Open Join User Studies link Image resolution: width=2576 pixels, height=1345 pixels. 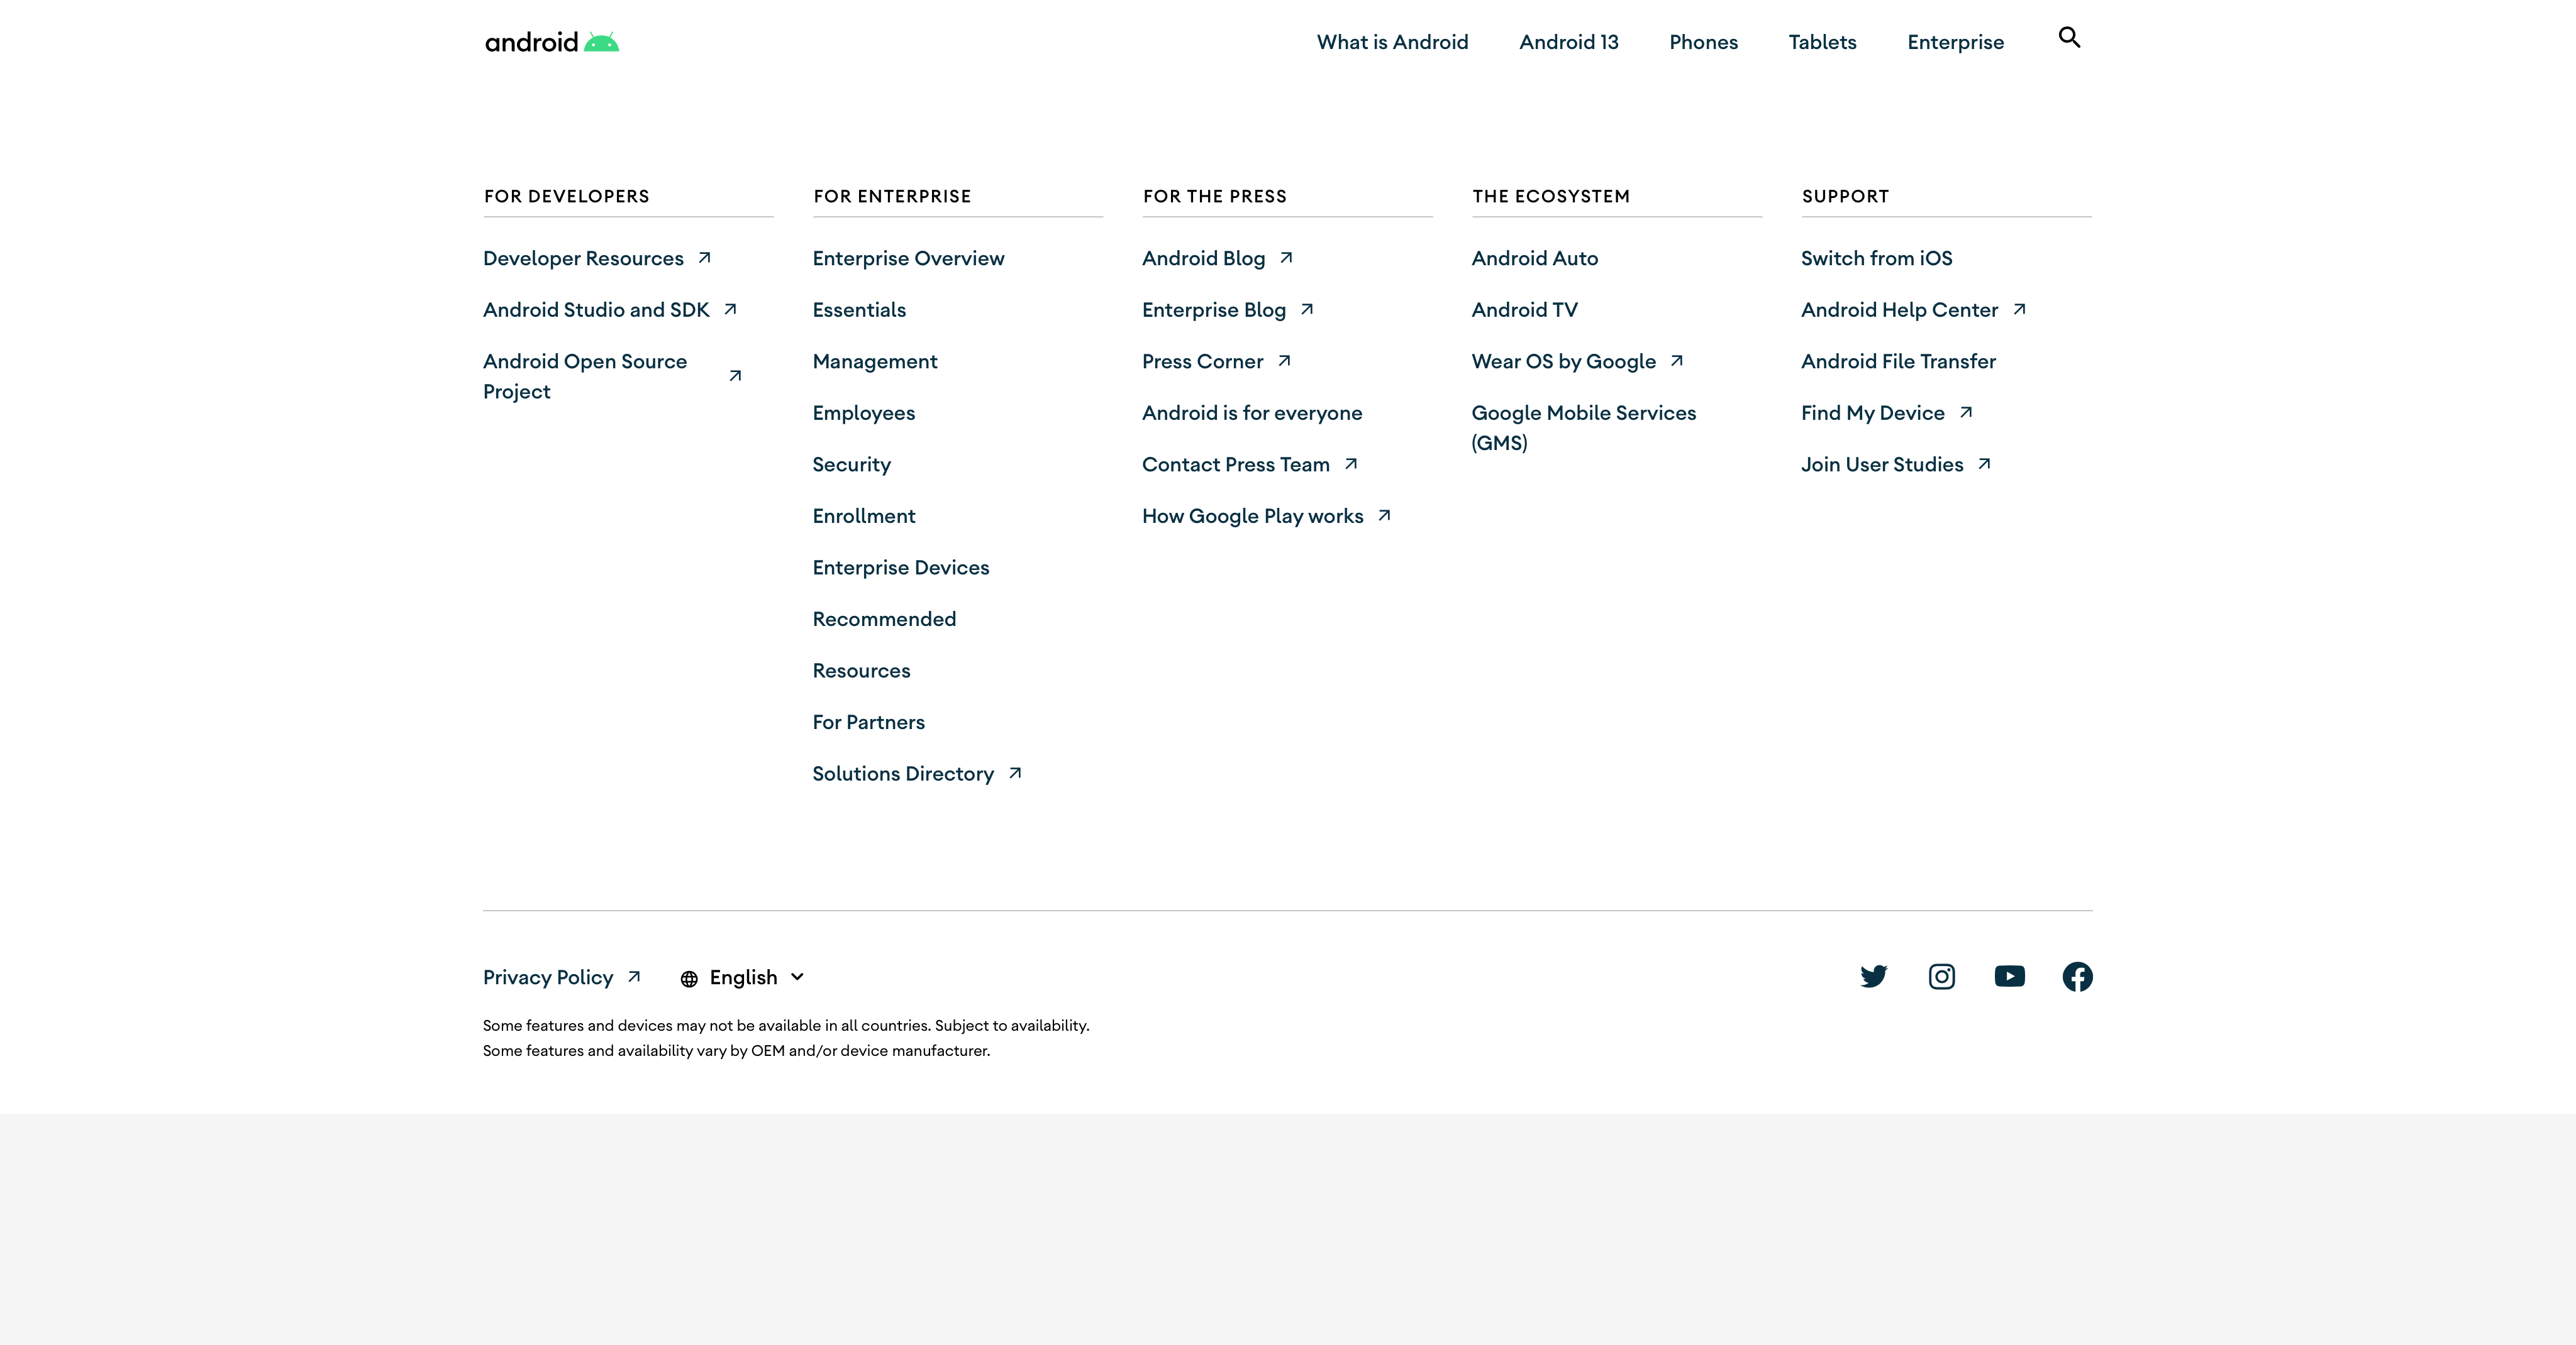coord(1896,464)
